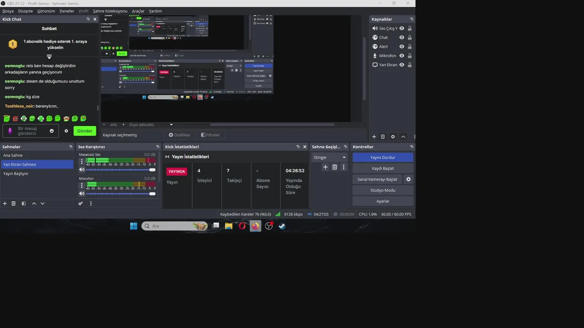
Task: Open Yardım menu
Action: [156, 11]
